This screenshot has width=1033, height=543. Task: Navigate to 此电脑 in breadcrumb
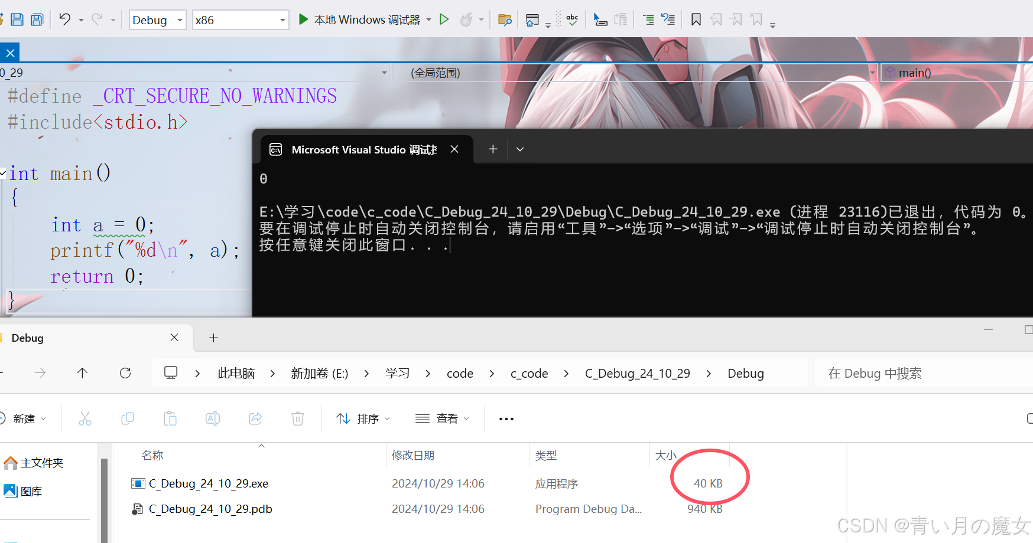tap(236, 373)
